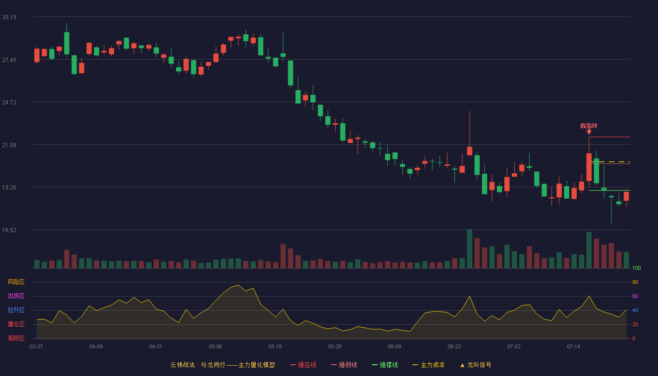Screen dimensions: 658x376
Task: Toggle the 主力成本 legend entry
Action: (429, 365)
